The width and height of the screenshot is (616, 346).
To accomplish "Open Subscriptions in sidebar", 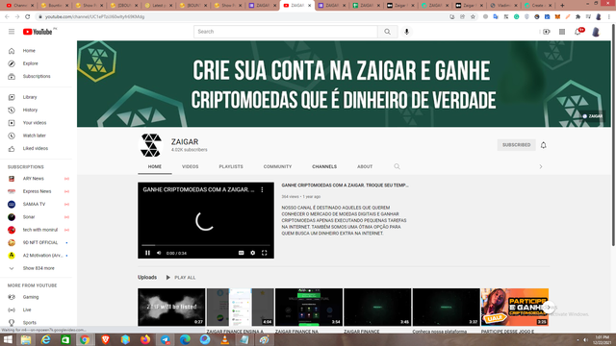I will (37, 77).
